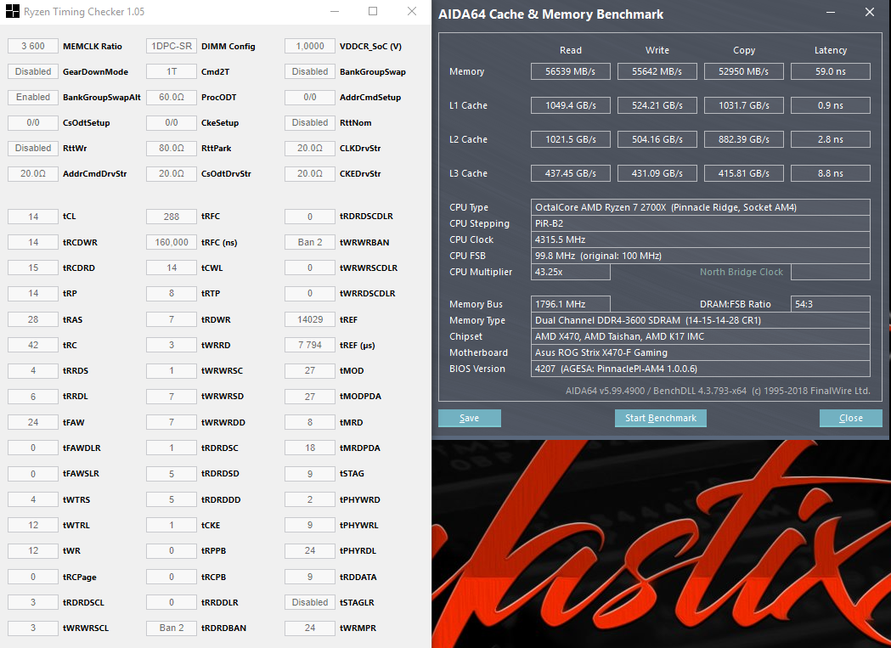
Task: Click the tCL value field
Action: pyautogui.click(x=33, y=217)
